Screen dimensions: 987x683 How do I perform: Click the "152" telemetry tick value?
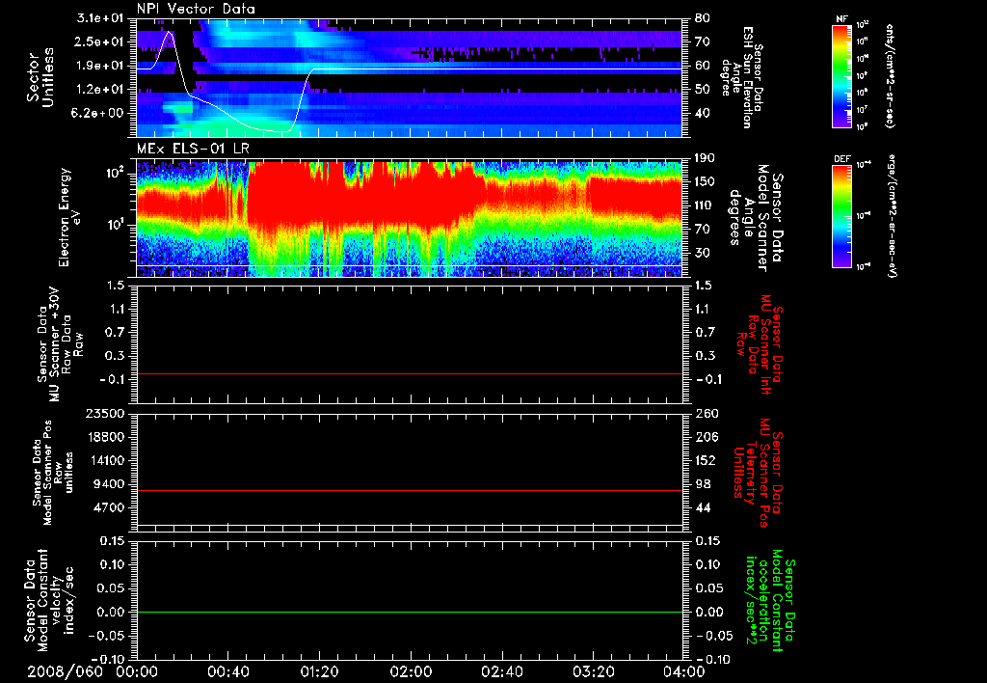click(705, 460)
